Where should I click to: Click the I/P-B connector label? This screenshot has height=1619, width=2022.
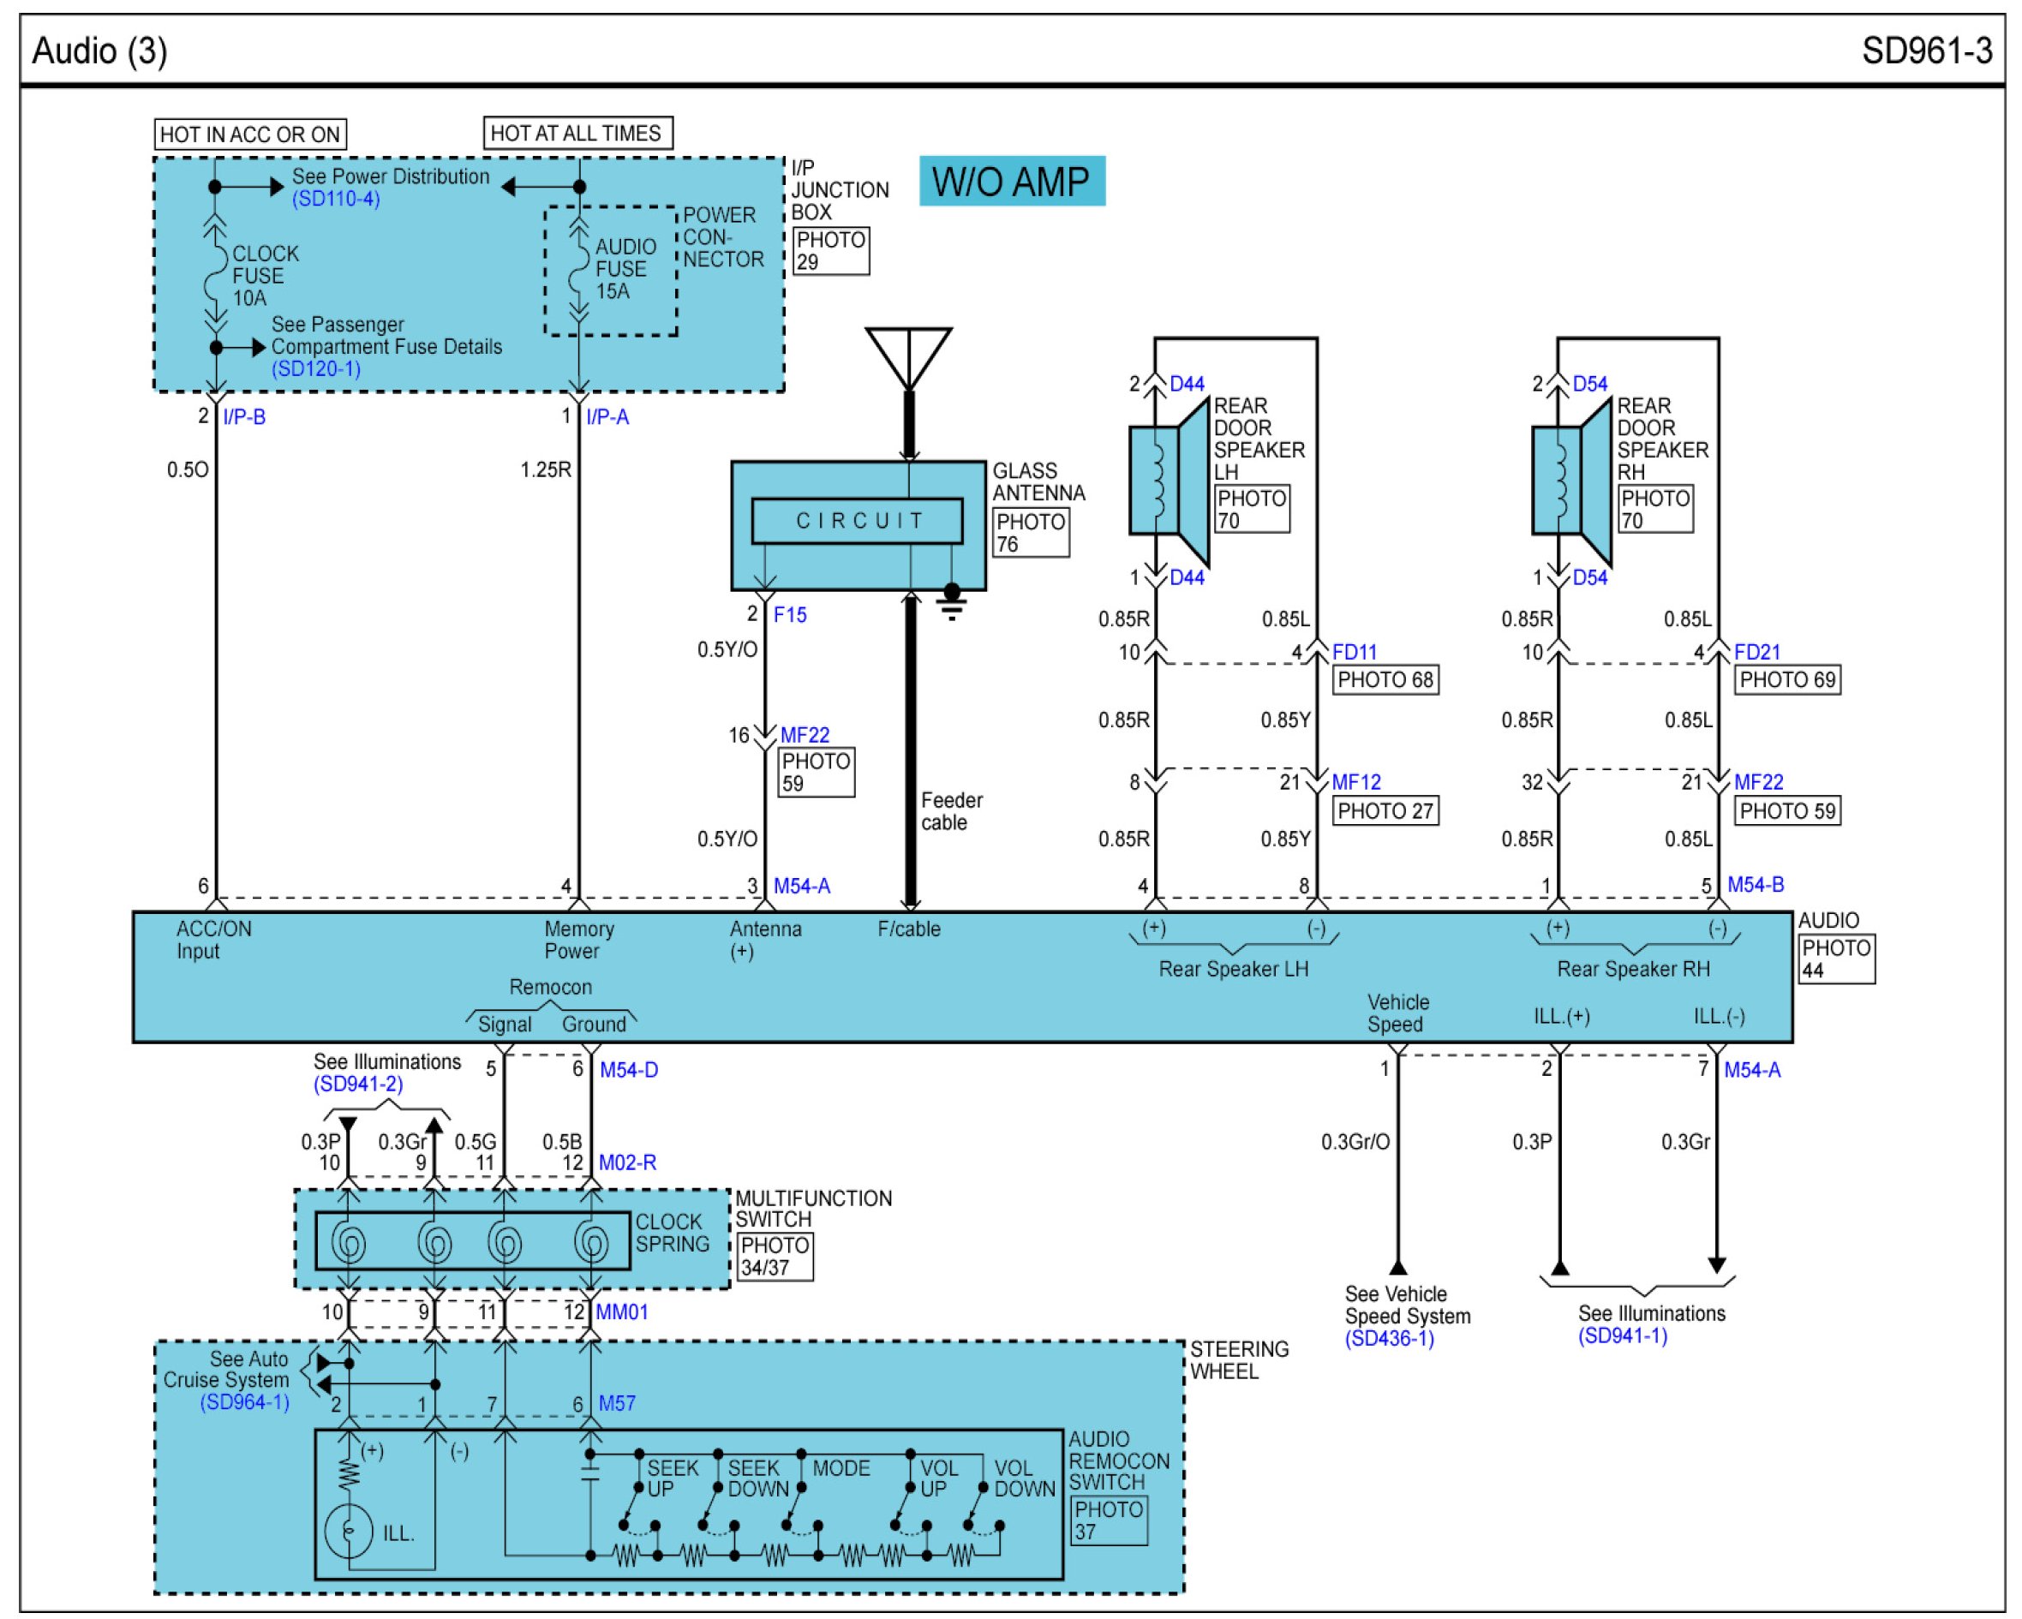click(x=244, y=416)
